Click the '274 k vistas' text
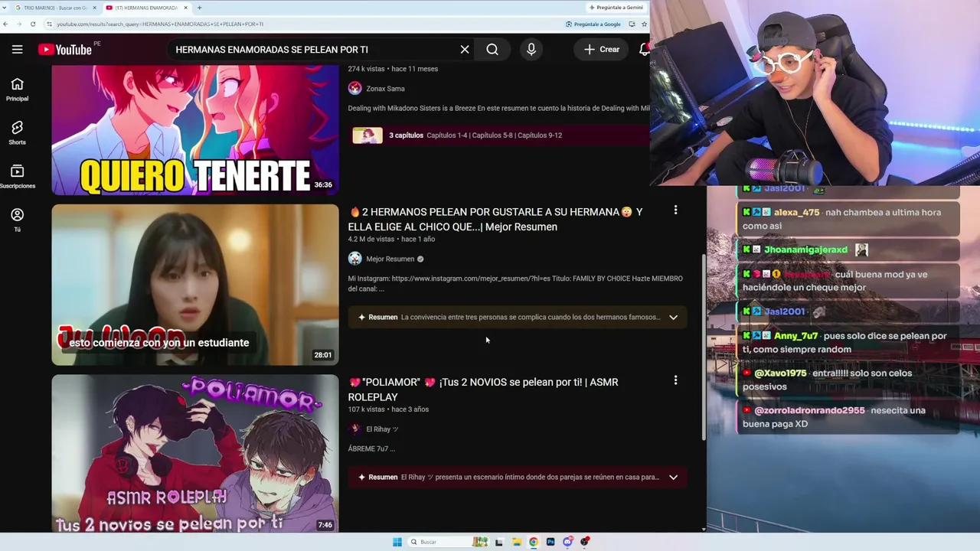This screenshot has width=980, height=551. [367, 69]
